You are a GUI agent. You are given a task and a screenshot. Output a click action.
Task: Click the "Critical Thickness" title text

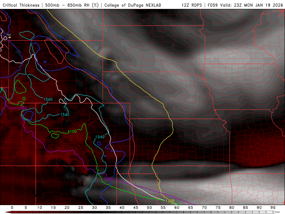tap(21, 5)
